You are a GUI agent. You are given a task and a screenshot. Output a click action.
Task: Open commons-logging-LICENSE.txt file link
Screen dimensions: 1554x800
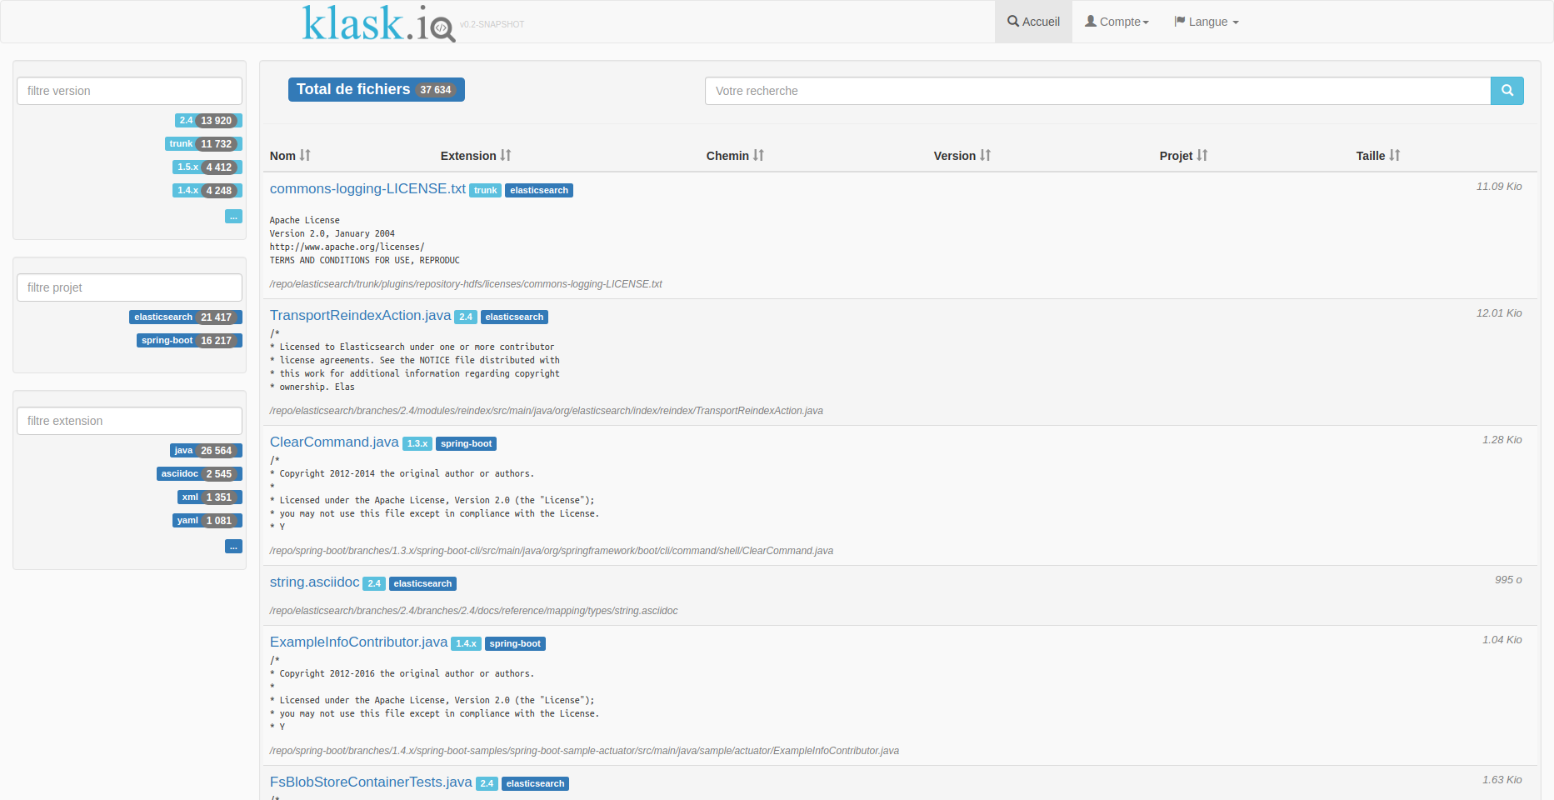(x=367, y=189)
